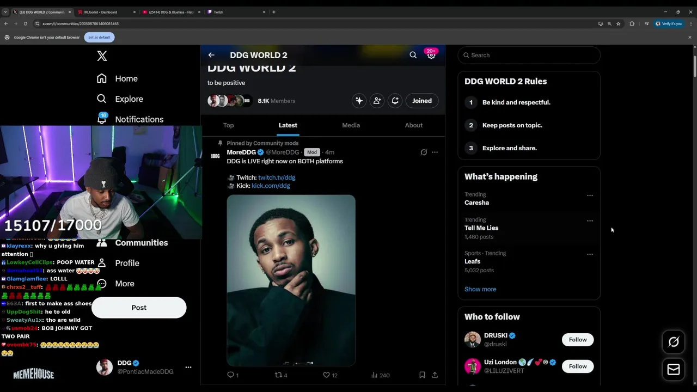Open kick.com/ddg link
The image size is (697, 392).
[x=271, y=186]
